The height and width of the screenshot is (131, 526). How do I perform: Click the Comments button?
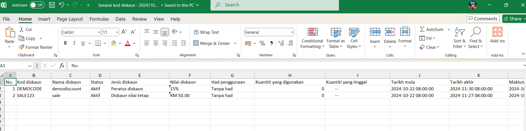[x=483, y=19]
